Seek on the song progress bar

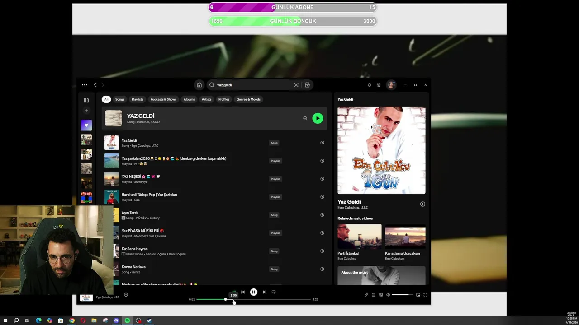(x=253, y=299)
